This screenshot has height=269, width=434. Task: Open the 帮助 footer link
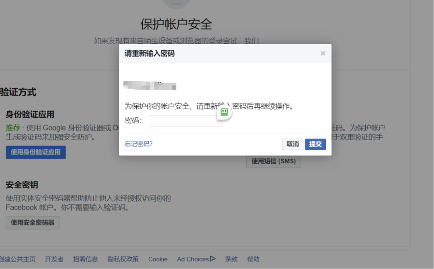[x=254, y=259]
